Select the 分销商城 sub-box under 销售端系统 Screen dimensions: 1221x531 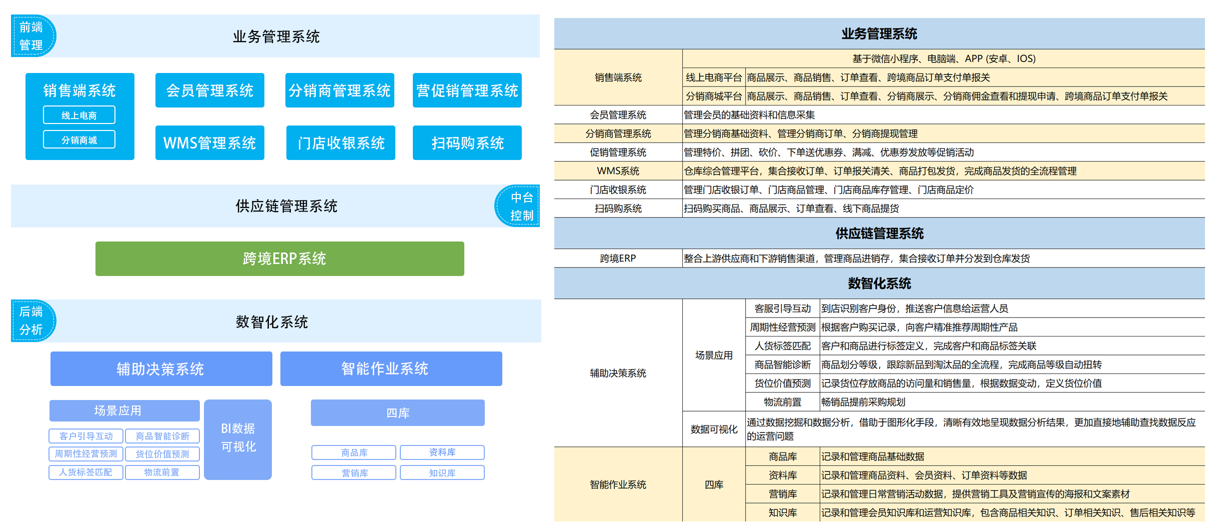pyautogui.click(x=79, y=139)
